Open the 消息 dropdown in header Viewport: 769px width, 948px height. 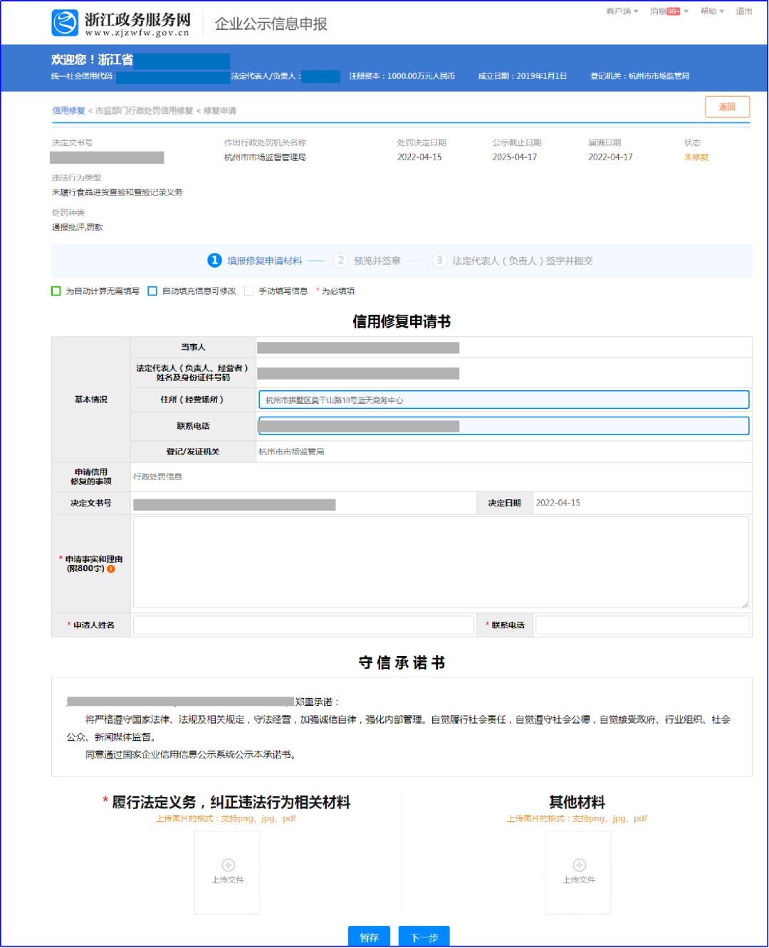658,11
